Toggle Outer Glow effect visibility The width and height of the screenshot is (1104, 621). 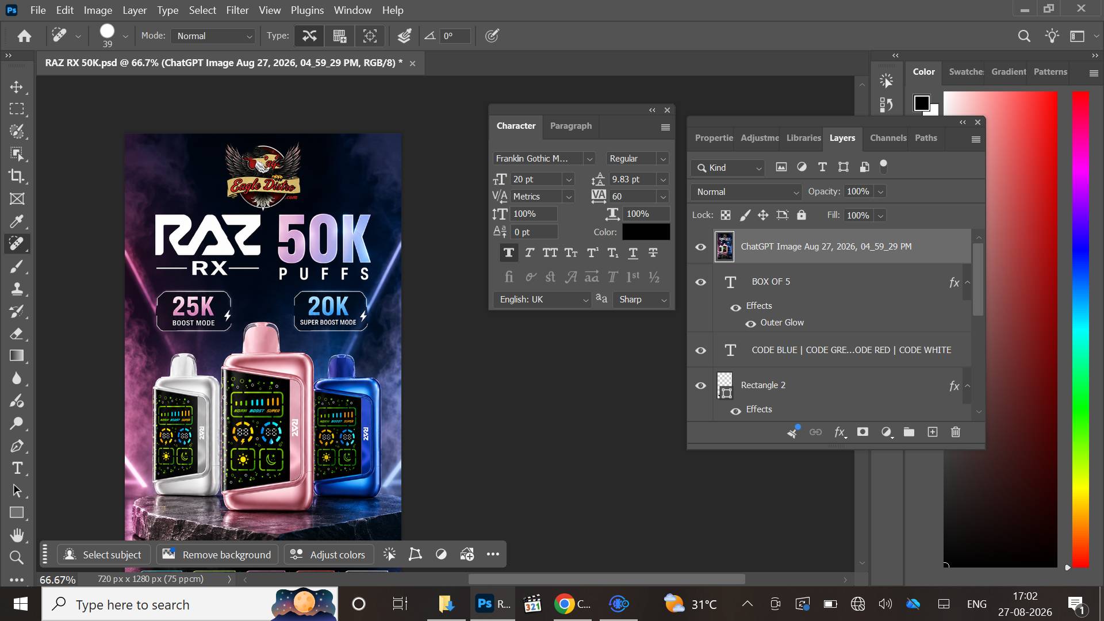750,323
